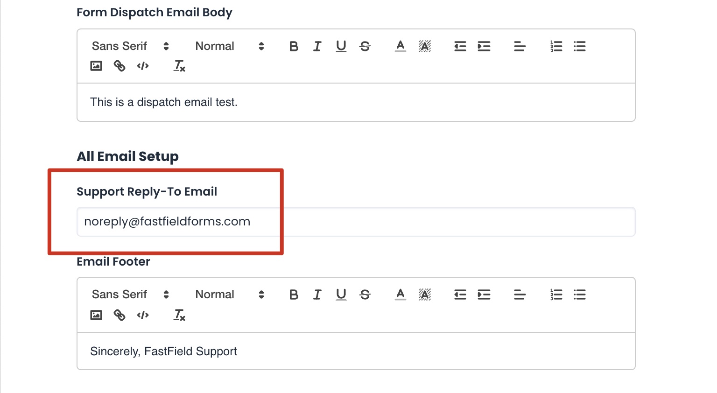Image resolution: width=717 pixels, height=393 pixels.
Task: Click Bold in dispatch email body toolbar
Action: [294, 46]
